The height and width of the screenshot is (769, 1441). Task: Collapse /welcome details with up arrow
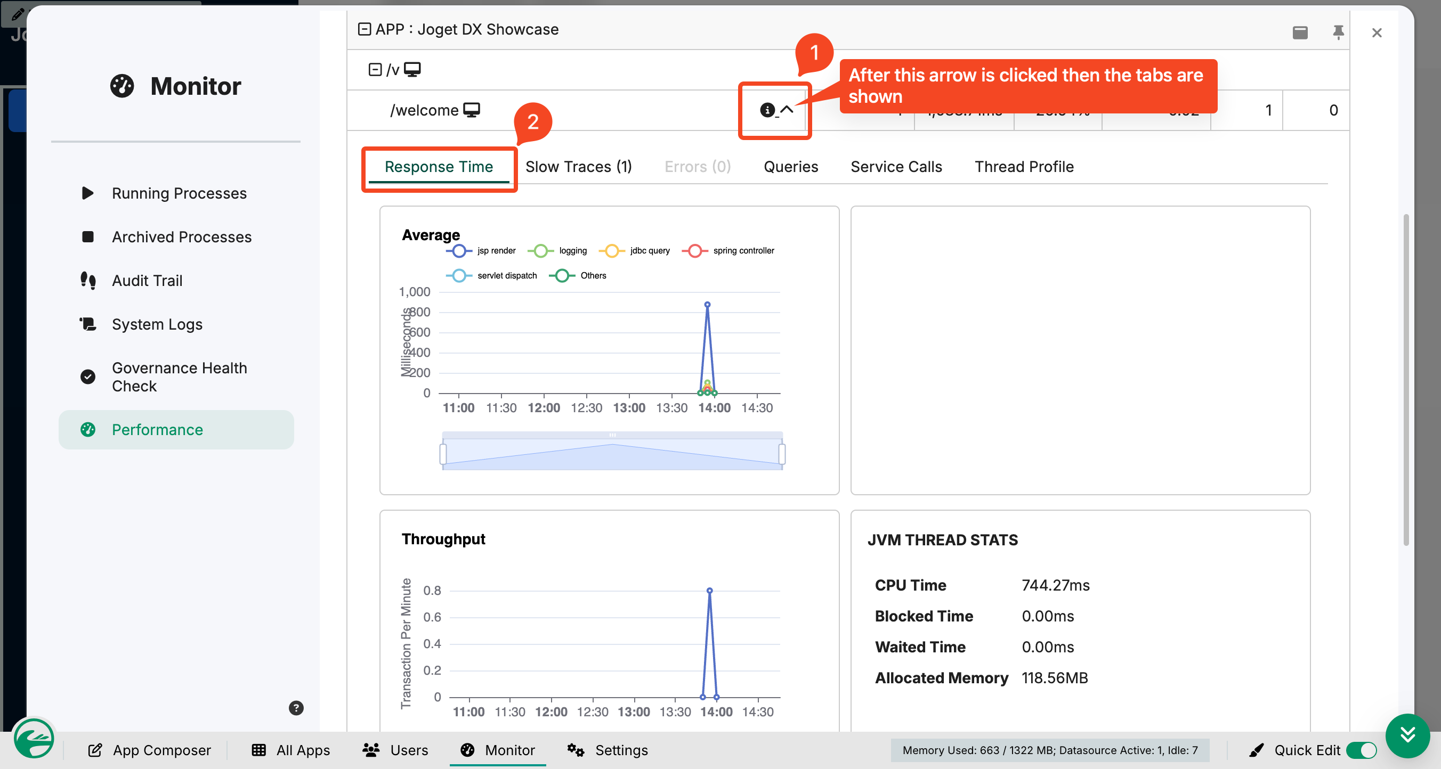point(787,110)
